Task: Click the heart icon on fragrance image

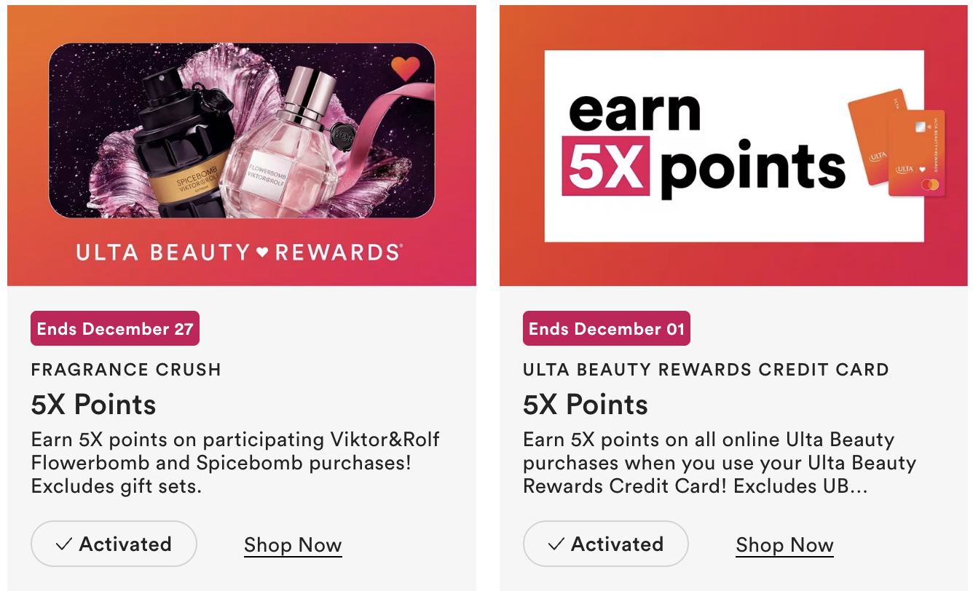Action: 405,69
